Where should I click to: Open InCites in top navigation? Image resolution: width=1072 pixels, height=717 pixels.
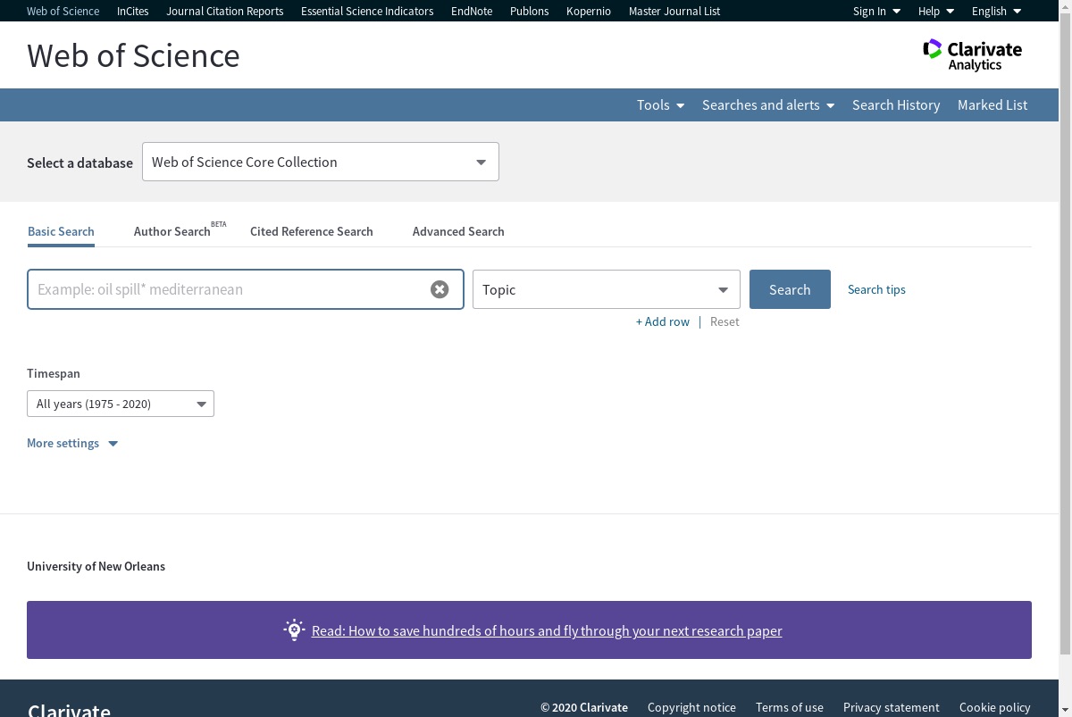click(x=133, y=11)
